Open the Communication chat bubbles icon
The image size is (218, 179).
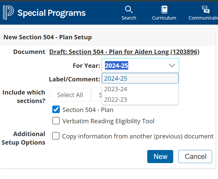point(205,10)
